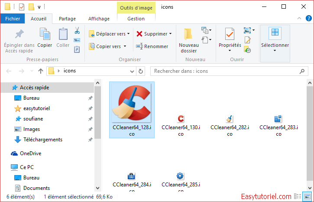Screen dimensions: 314x202
Task: Switch to Large icons view in status bar
Action: (307, 196)
